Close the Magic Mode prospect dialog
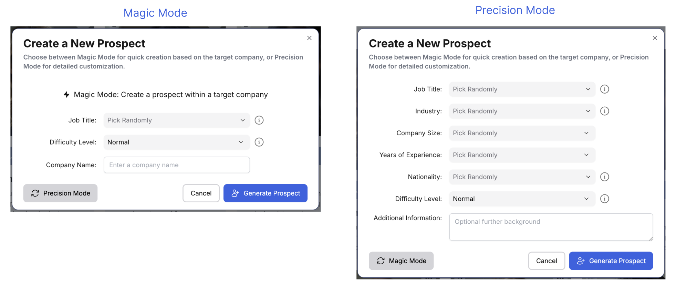Image resolution: width=677 pixels, height=287 pixels. coord(309,38)
